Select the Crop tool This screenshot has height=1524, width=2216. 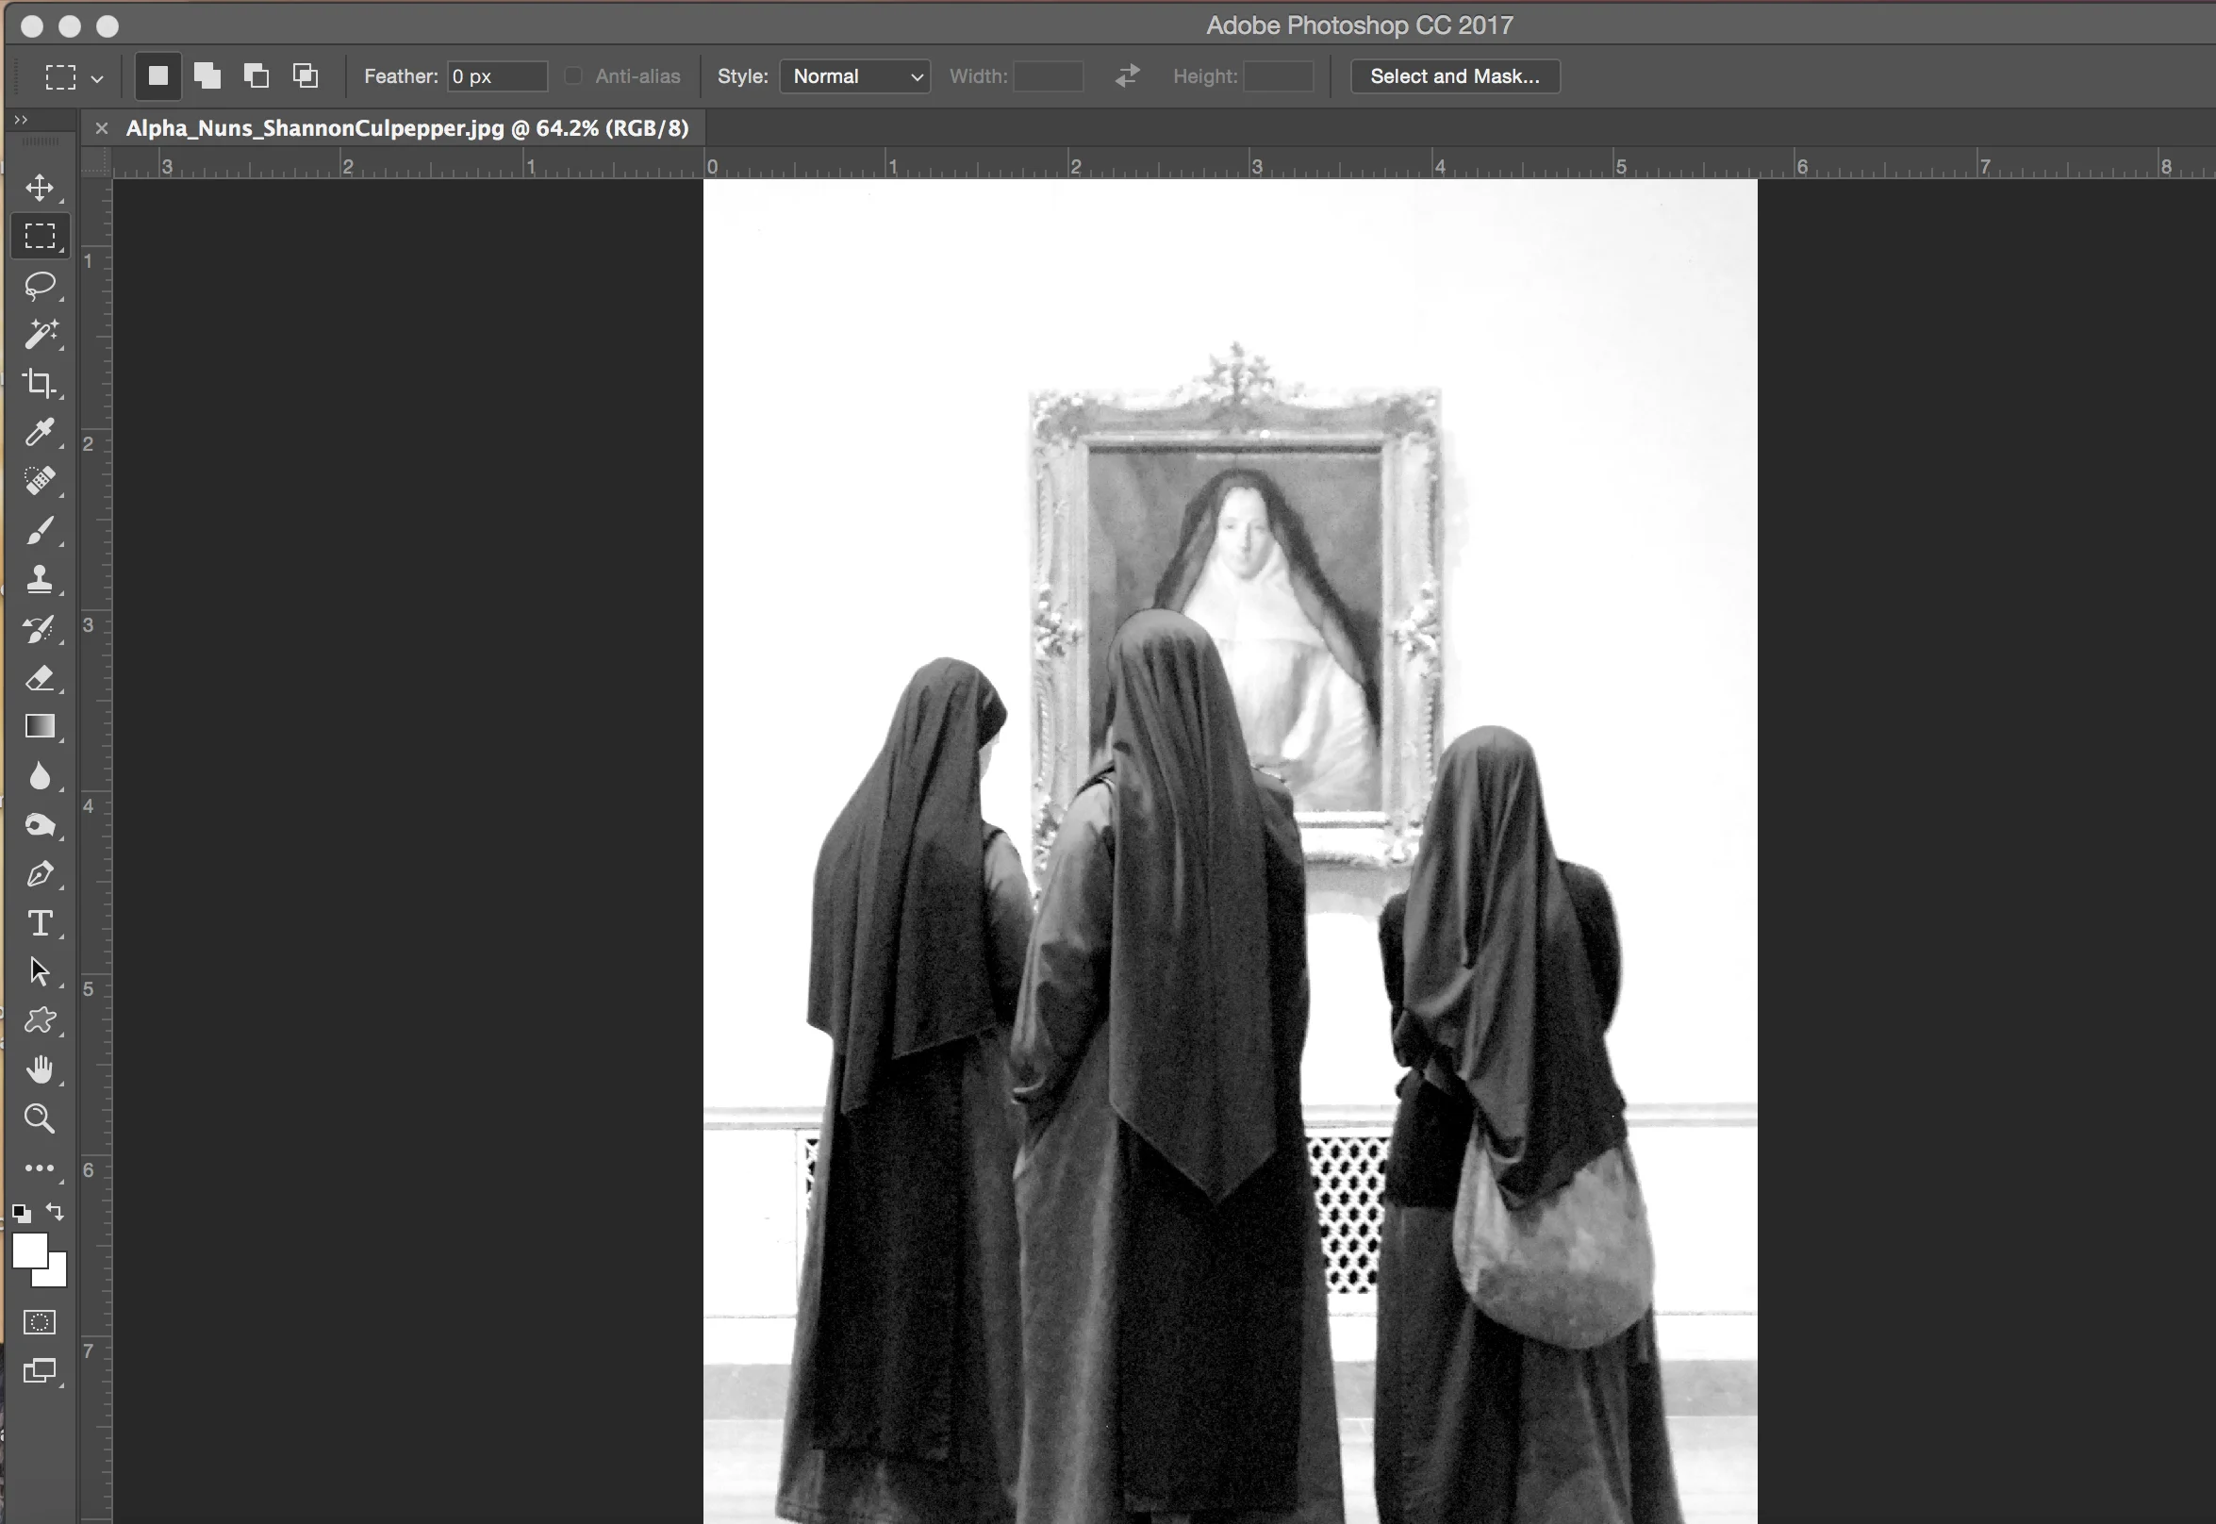(x=41, y=383)
